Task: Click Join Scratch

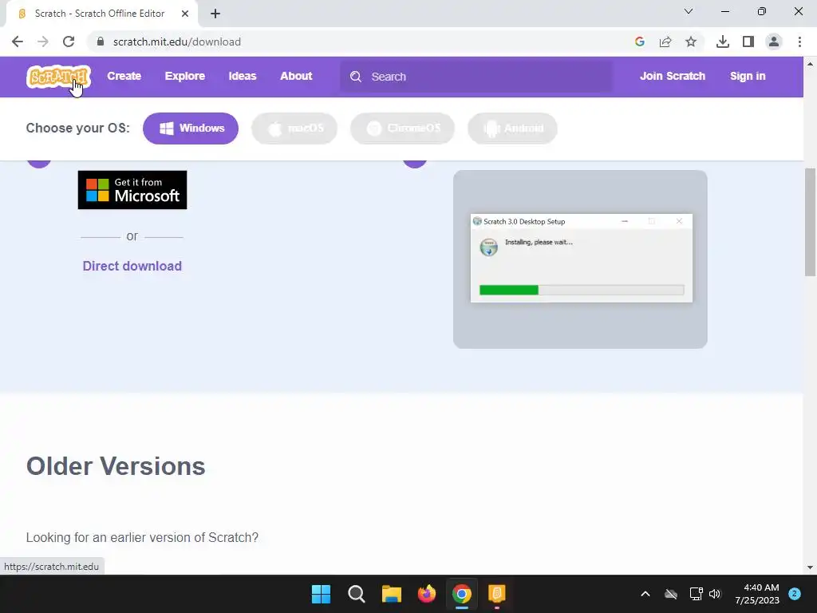Action: coord(672,76)
